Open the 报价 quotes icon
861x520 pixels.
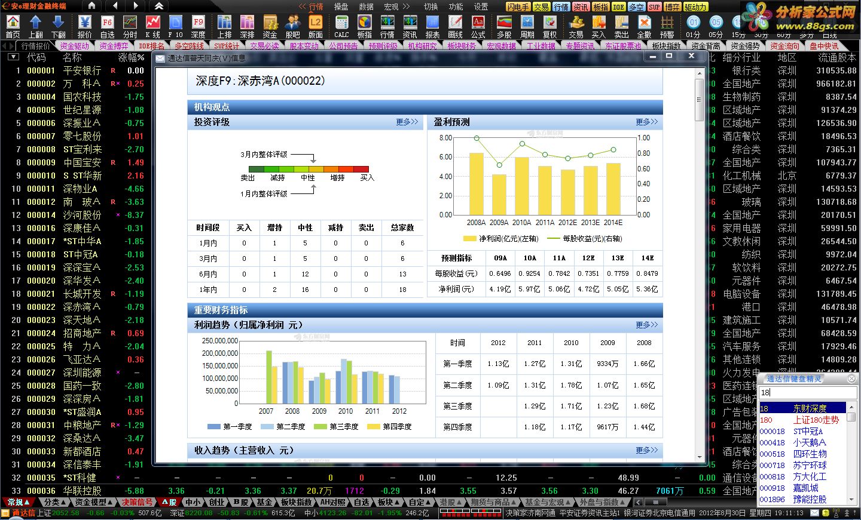point(85,26)
